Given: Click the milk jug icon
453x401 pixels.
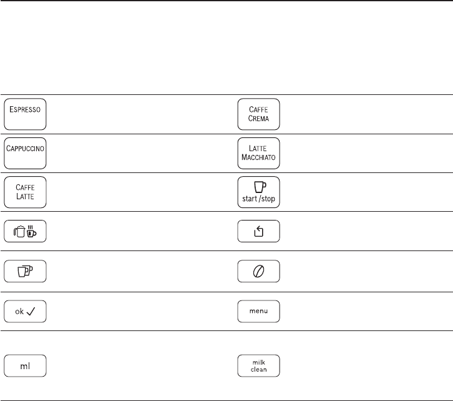Looking at the screenshot, I should [20, 232].
